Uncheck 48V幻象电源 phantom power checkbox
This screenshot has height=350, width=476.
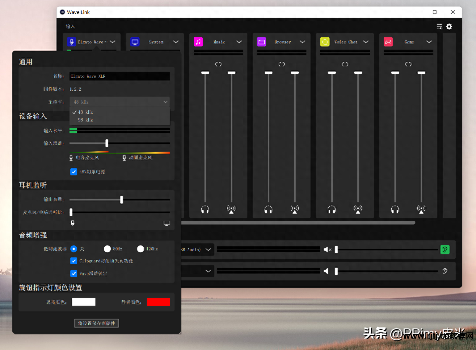[x=74, y=172]
